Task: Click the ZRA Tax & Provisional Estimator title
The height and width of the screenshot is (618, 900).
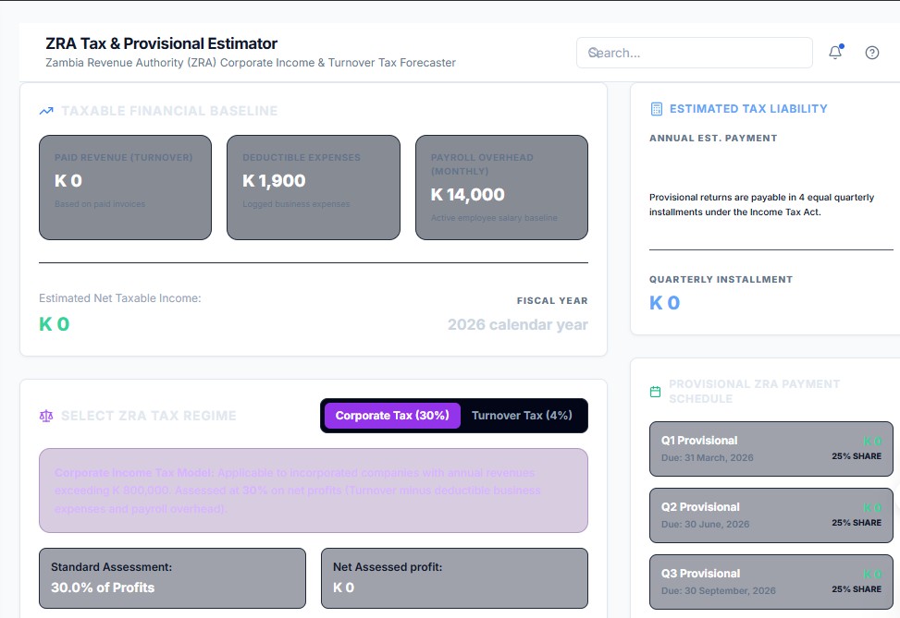Action: (161, 43)
